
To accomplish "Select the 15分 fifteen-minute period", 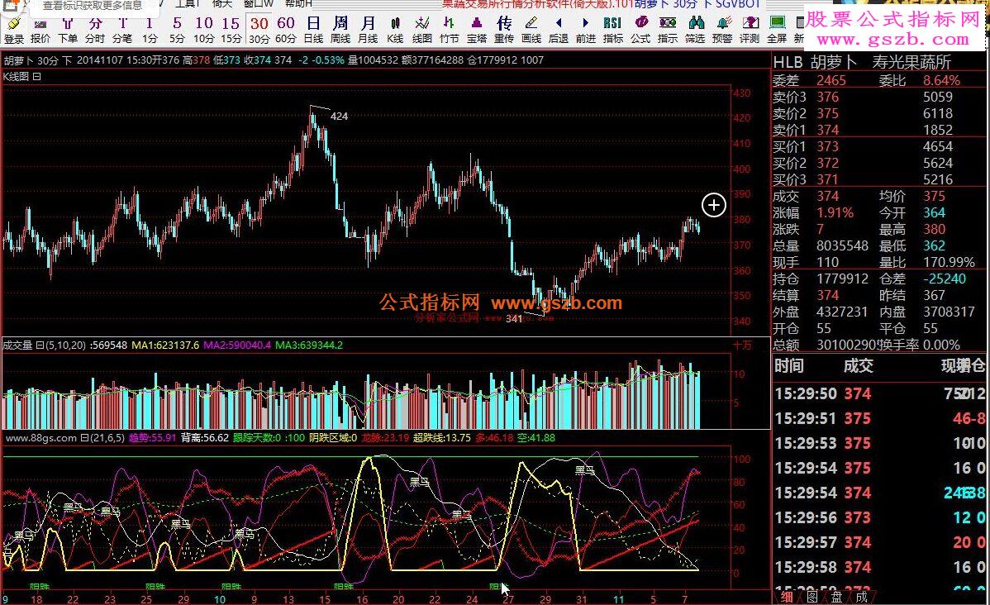I will (x=231, y=31).
